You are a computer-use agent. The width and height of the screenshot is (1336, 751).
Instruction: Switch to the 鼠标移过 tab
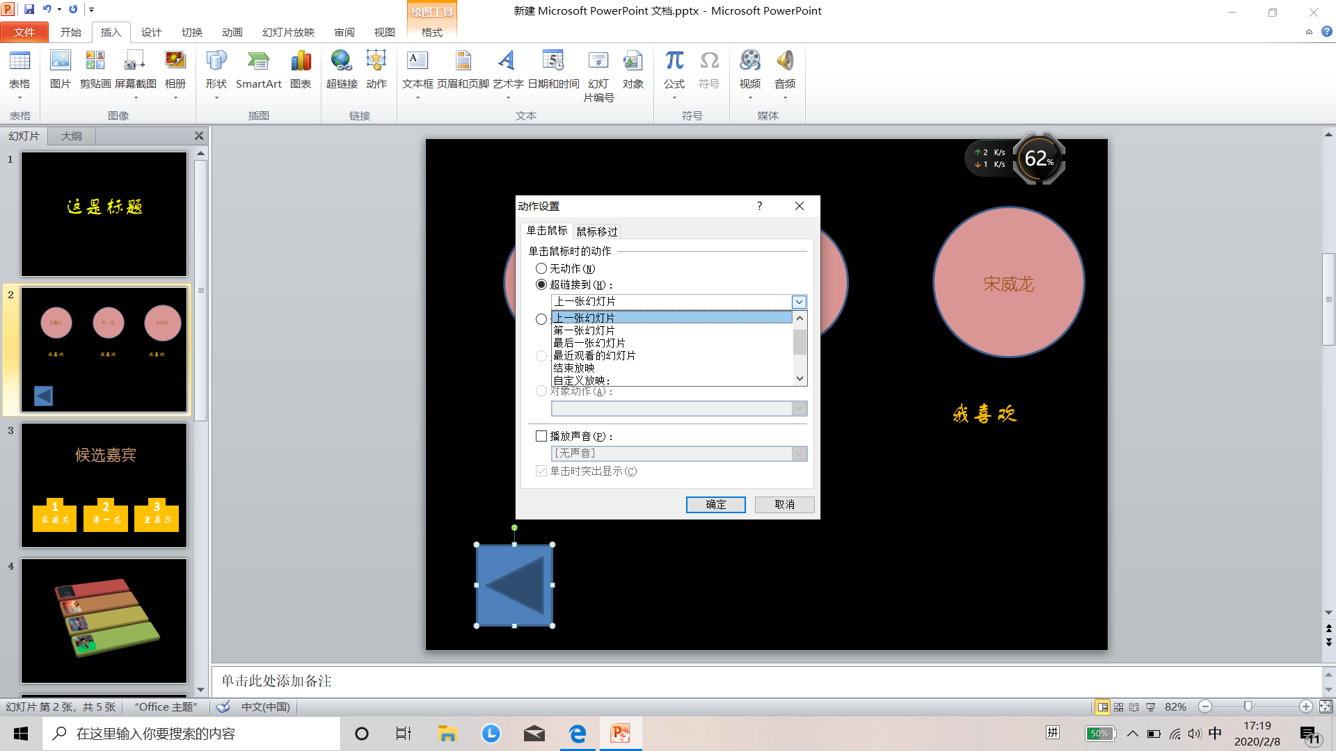(x=597, y=232)
